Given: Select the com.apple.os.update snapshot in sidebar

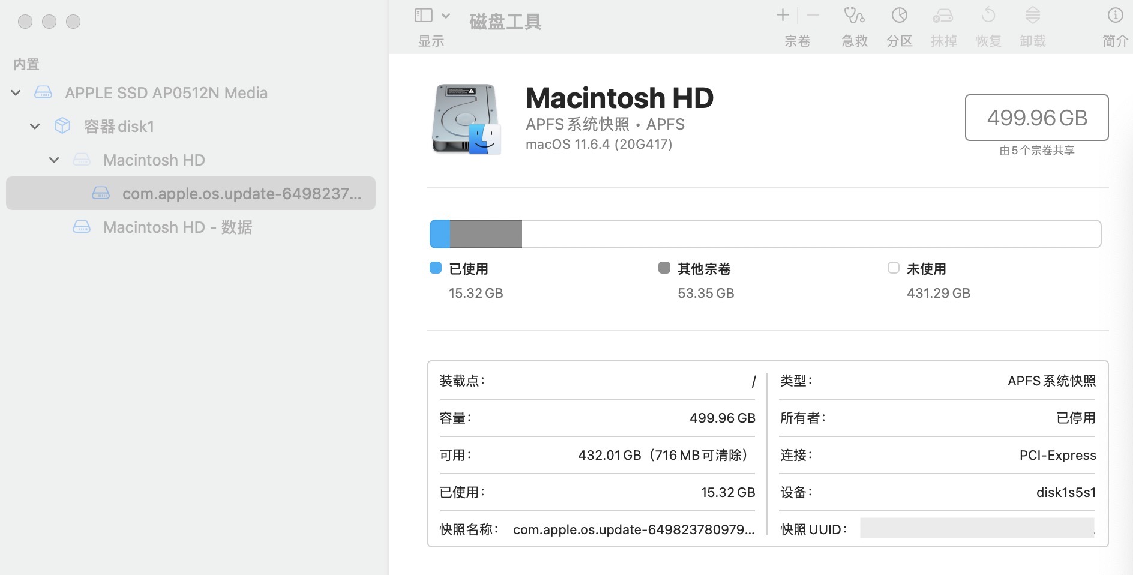Looking at the screenshot, I should 241,194.
